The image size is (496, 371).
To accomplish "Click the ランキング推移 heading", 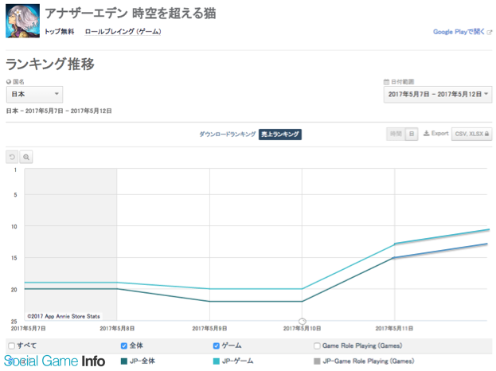I will 50,64.
